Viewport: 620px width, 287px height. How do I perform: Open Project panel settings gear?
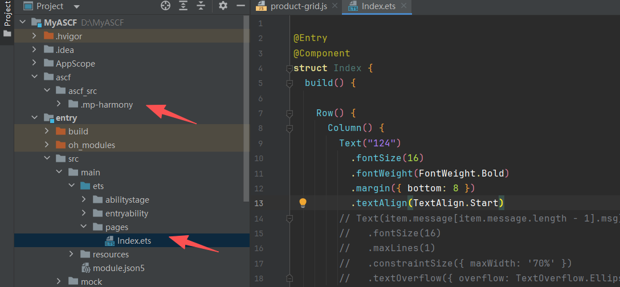pos(223,6)
